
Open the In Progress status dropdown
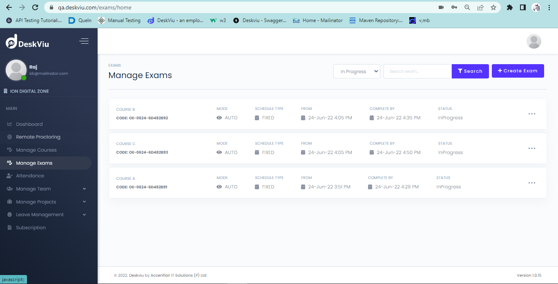tap(357, 71)
